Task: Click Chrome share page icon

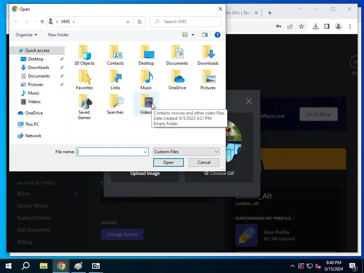Action: [x=290, y=26]
